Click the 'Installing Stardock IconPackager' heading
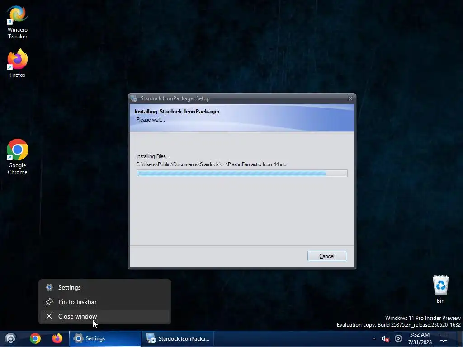The width and height of the screenshot is (463, 347). 177,112
